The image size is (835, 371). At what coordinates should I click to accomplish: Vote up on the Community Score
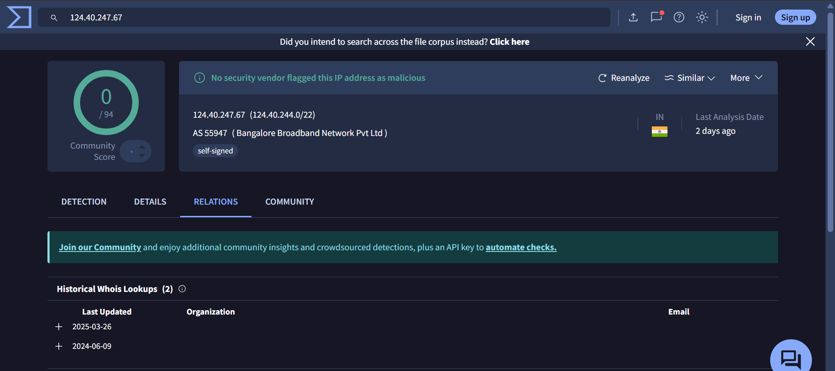coord(142,147)
